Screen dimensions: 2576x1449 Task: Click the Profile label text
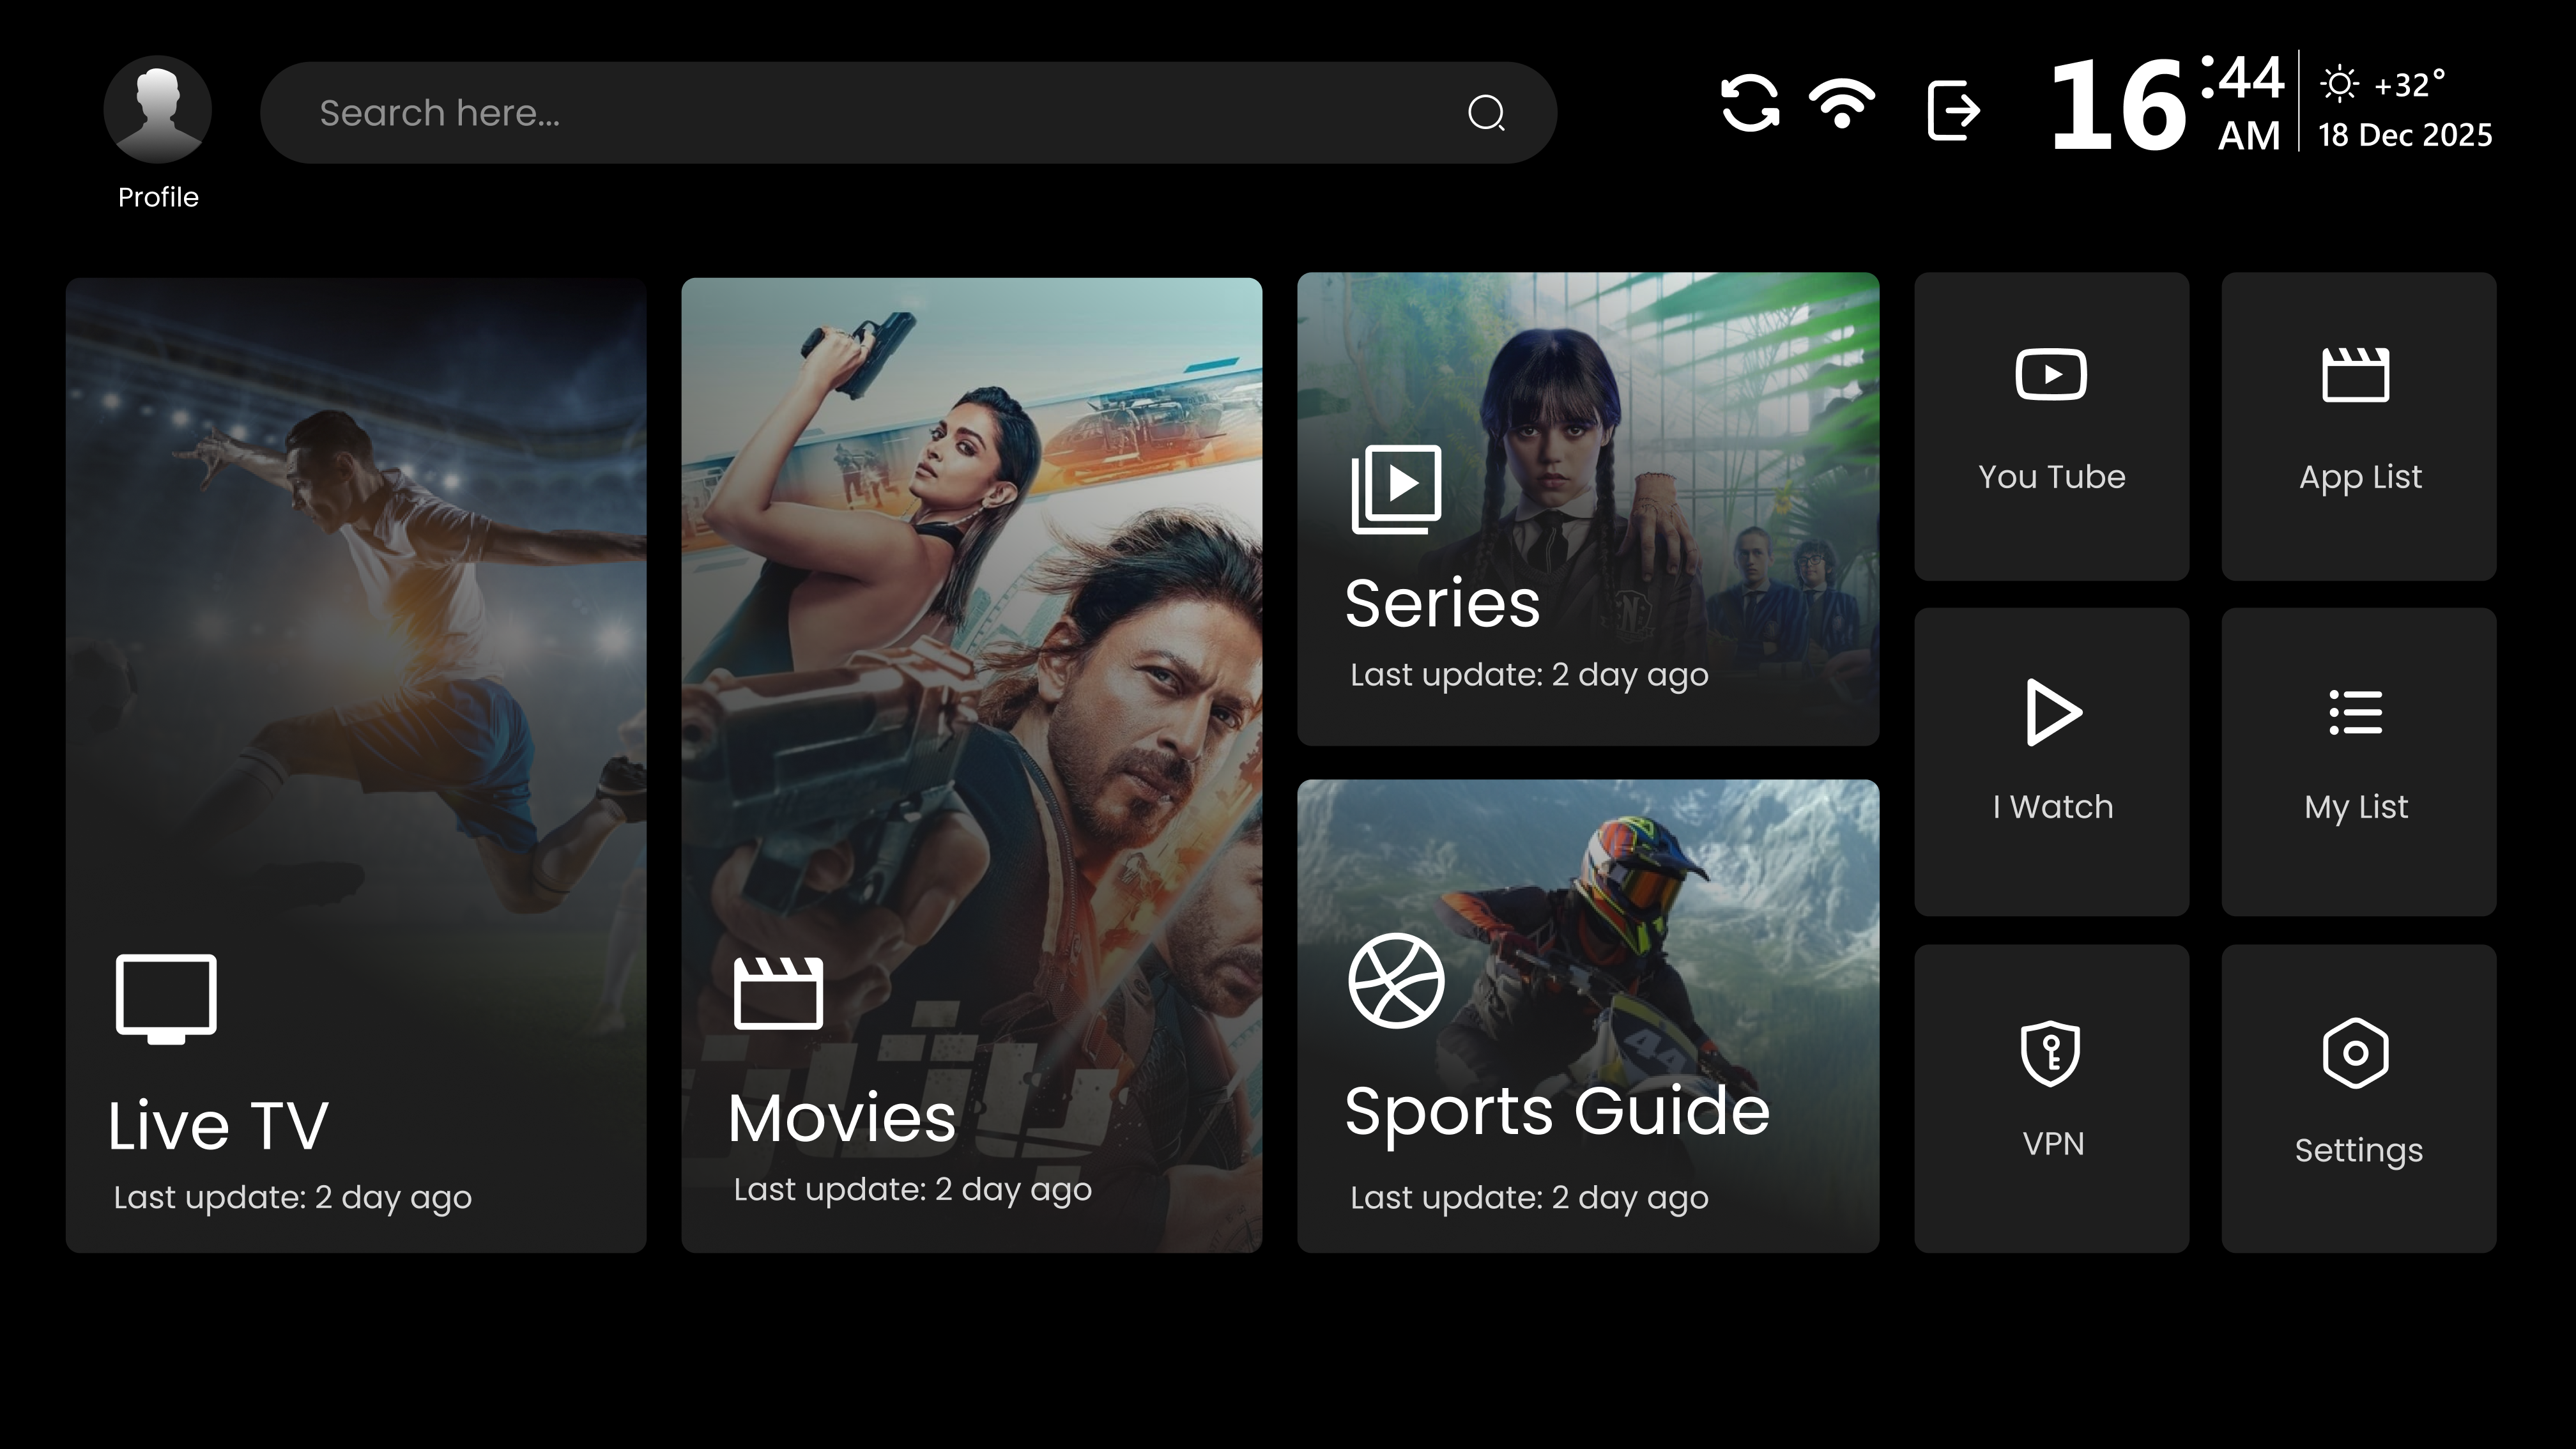click(x=158, y=197)
